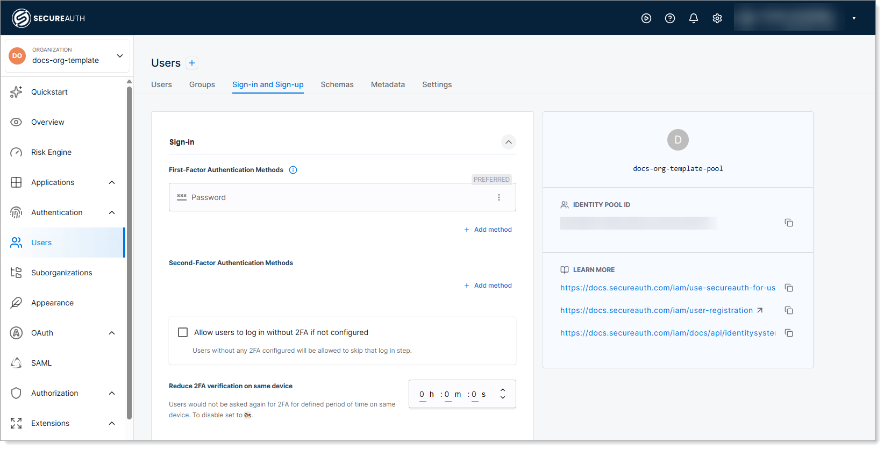
Task: Click the SAML triangle icon
Action: click(x=16, y=363)
